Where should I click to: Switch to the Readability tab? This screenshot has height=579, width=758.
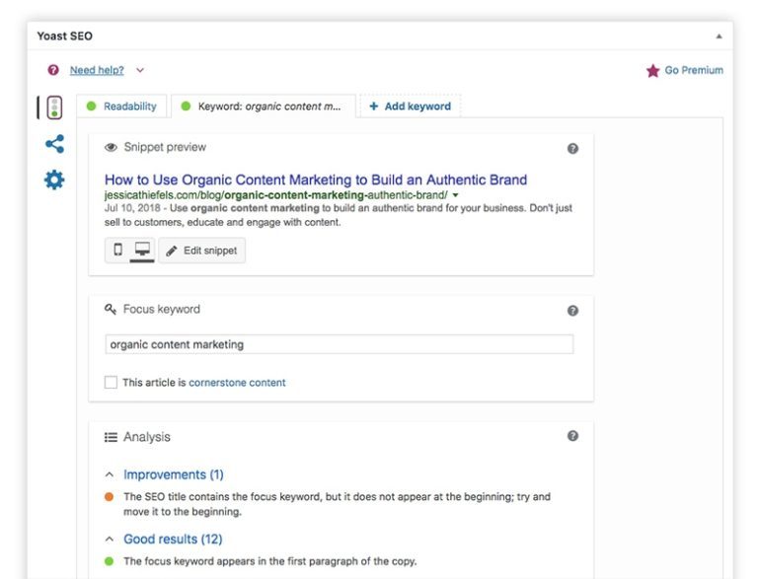click(121, 107)
